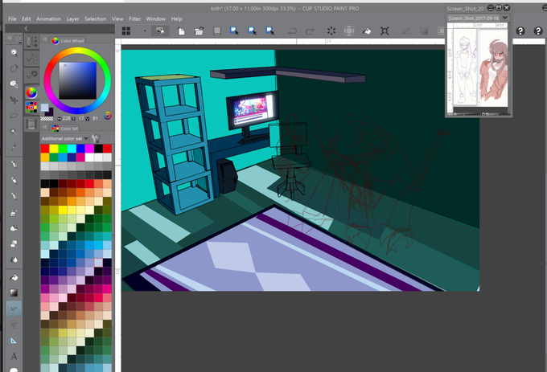Open the Tool Property panel icon
The image size is (547, 372).
coord(31,58)
